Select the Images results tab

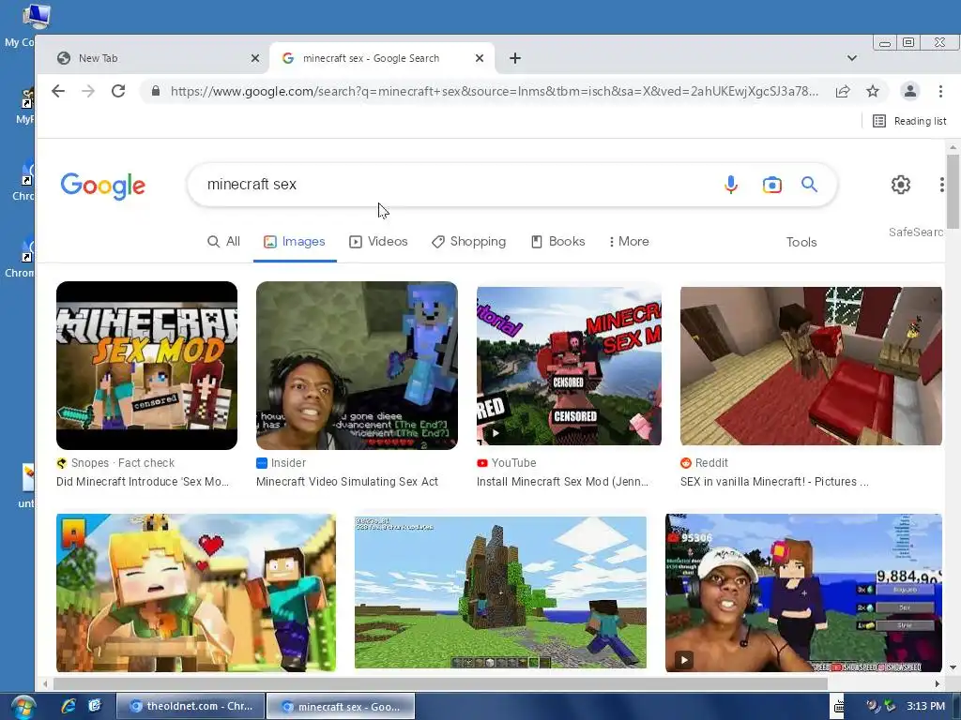pos(295,241)
